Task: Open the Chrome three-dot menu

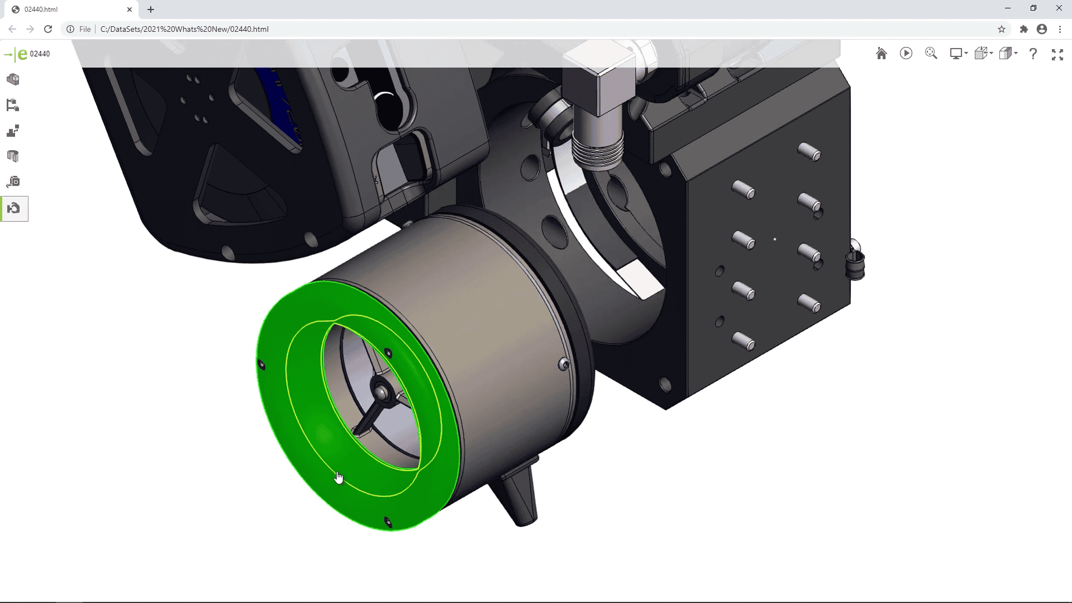Action: [1060, 29]
